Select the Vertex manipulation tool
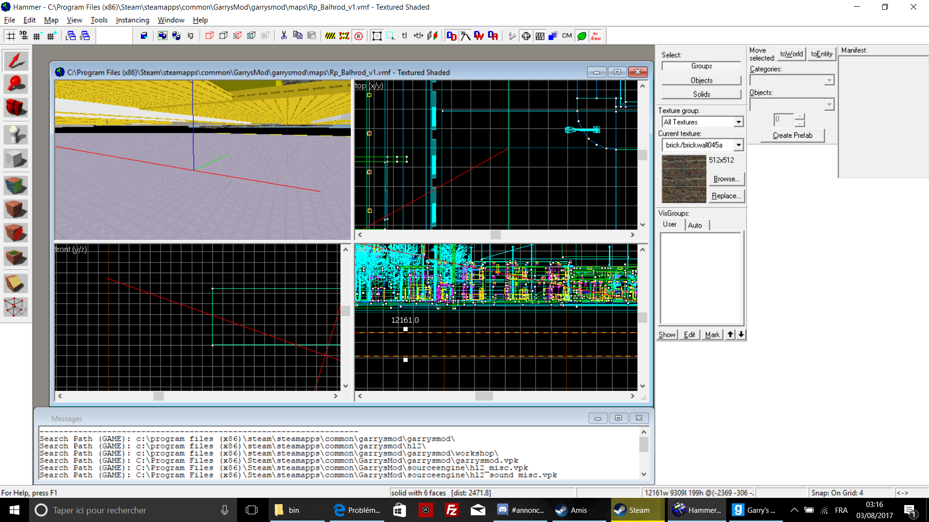This screenshot has width=929, height=522. (15, 307)
